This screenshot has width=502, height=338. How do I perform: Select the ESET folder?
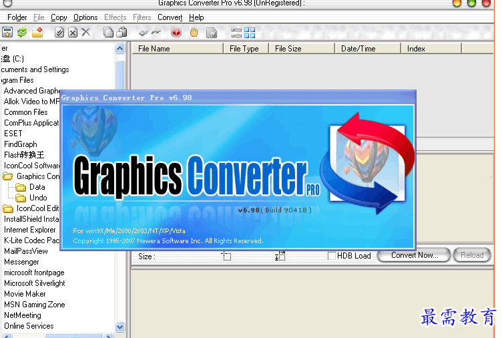point(13,134)
